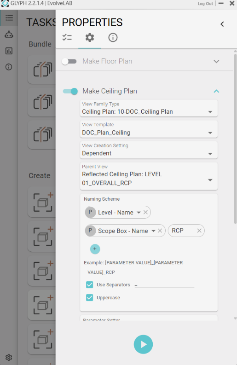Image resolution: width=237 pixels, height=365 pixels.
Task: Remove the Level - Name naming chip
Action: 145,212
